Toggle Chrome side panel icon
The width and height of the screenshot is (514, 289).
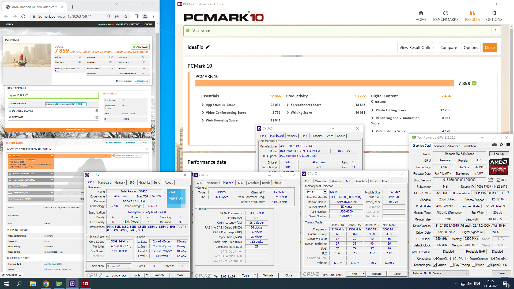coord(137,16)
